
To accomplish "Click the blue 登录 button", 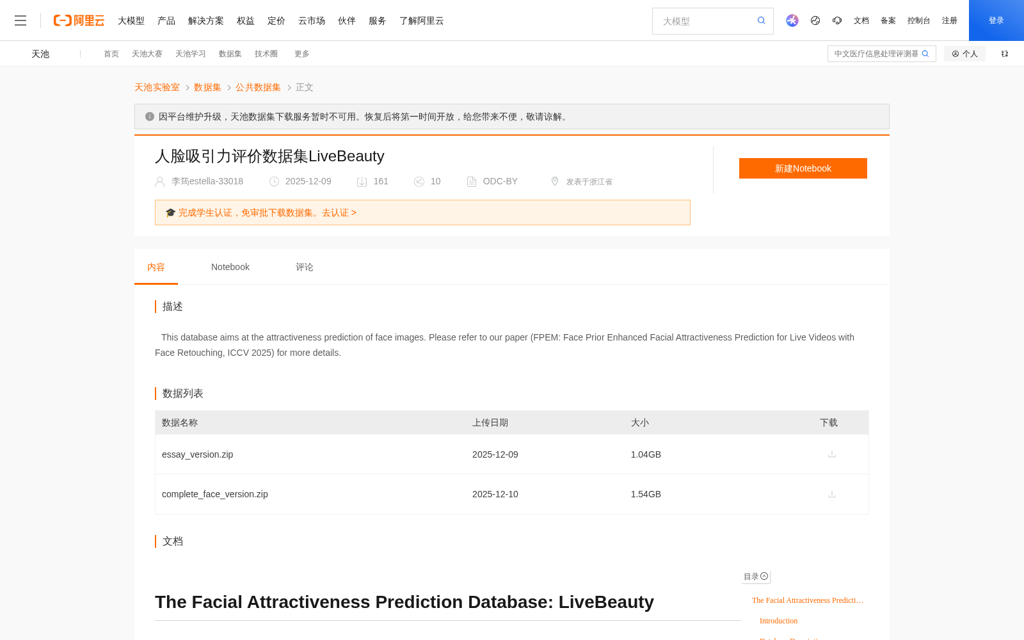I will 996,20.
